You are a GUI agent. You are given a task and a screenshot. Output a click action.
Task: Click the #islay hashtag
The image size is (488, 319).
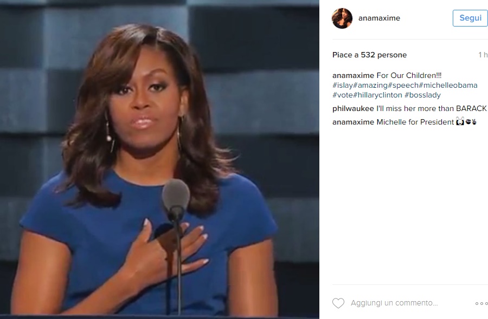coord(343,85)
